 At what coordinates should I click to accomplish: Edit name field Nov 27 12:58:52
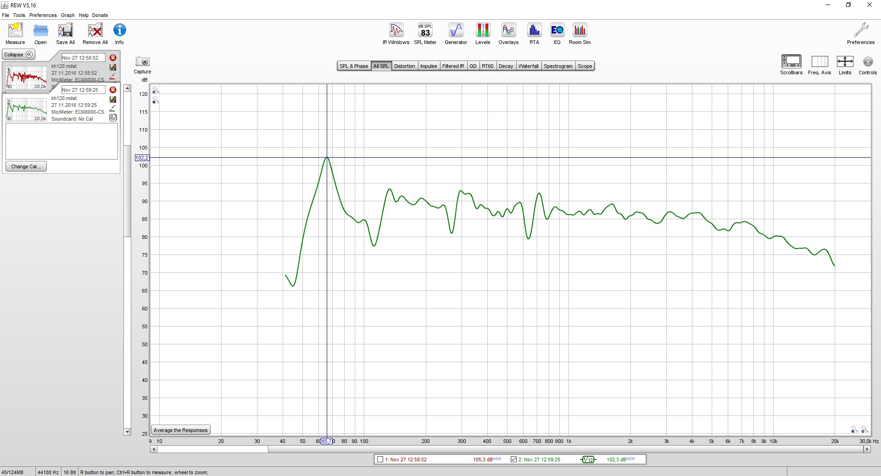pos(83,58)
